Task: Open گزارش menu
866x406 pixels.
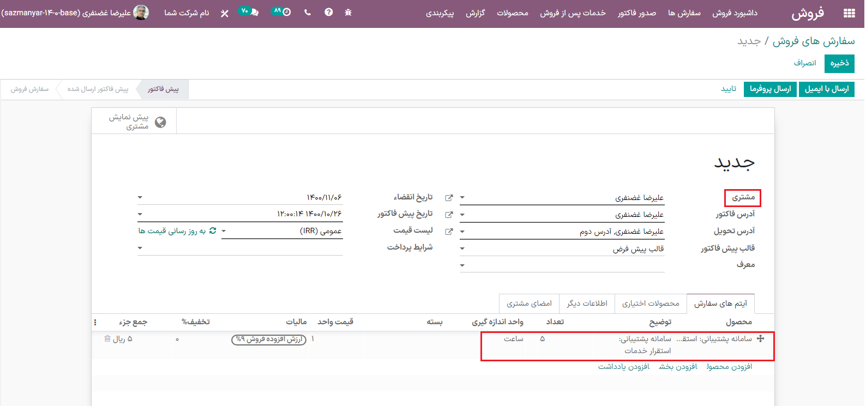Action: [x=475, y=13]
